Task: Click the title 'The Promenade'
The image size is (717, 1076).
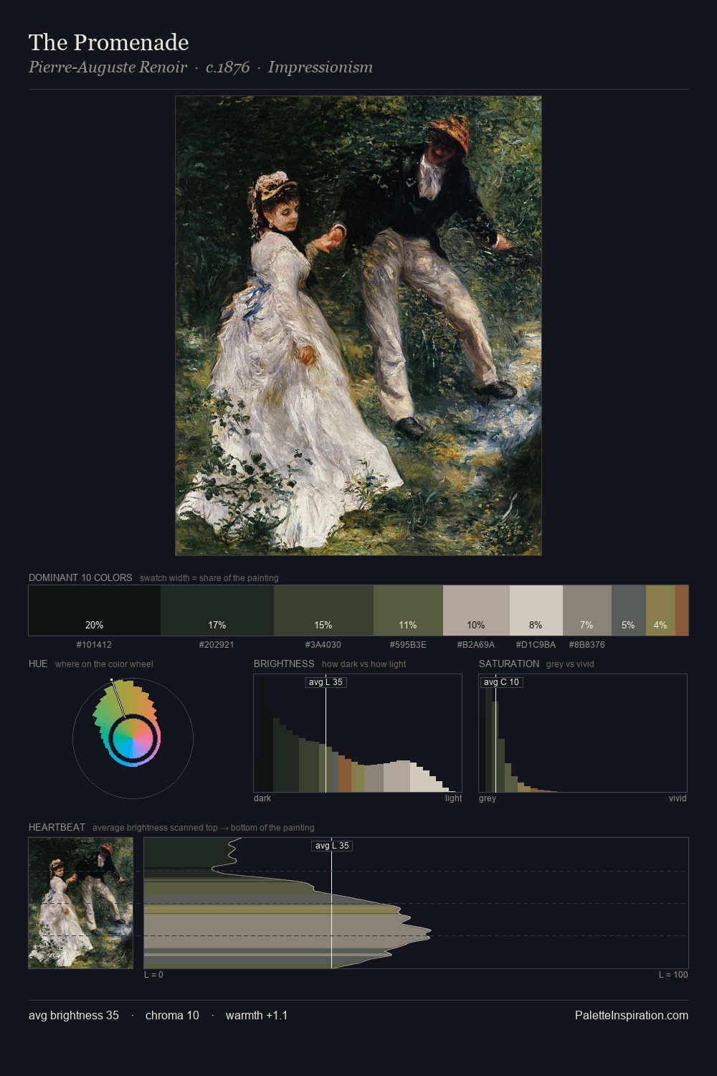Action: [109, 42]
